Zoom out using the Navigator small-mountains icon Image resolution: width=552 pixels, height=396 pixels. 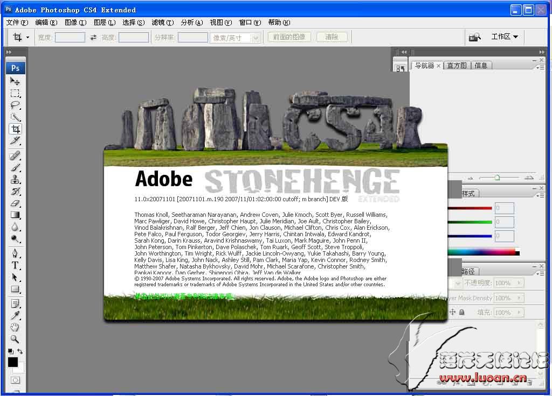point(471,178)
